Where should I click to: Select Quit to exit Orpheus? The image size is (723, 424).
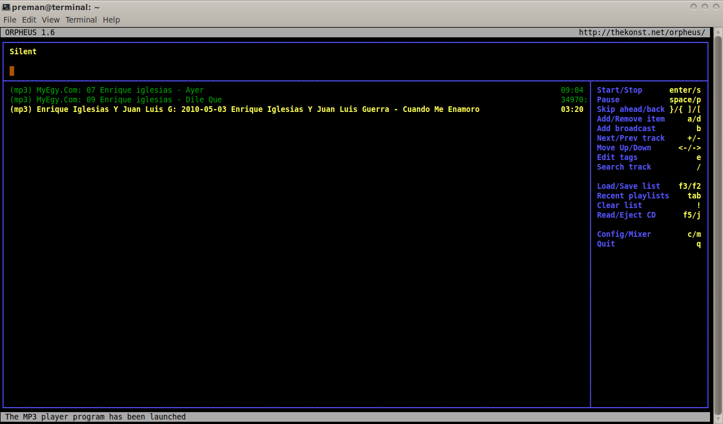[x=605, y=244]
